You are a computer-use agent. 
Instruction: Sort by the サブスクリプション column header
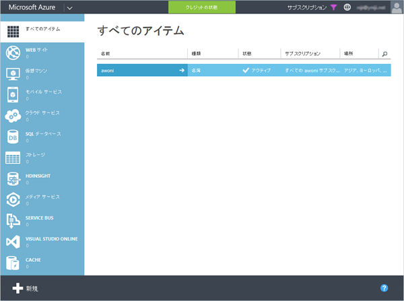(x=302, y=54)
